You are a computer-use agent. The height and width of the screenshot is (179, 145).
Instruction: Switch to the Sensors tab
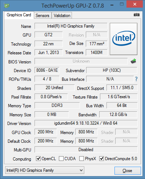click(43, 16)
